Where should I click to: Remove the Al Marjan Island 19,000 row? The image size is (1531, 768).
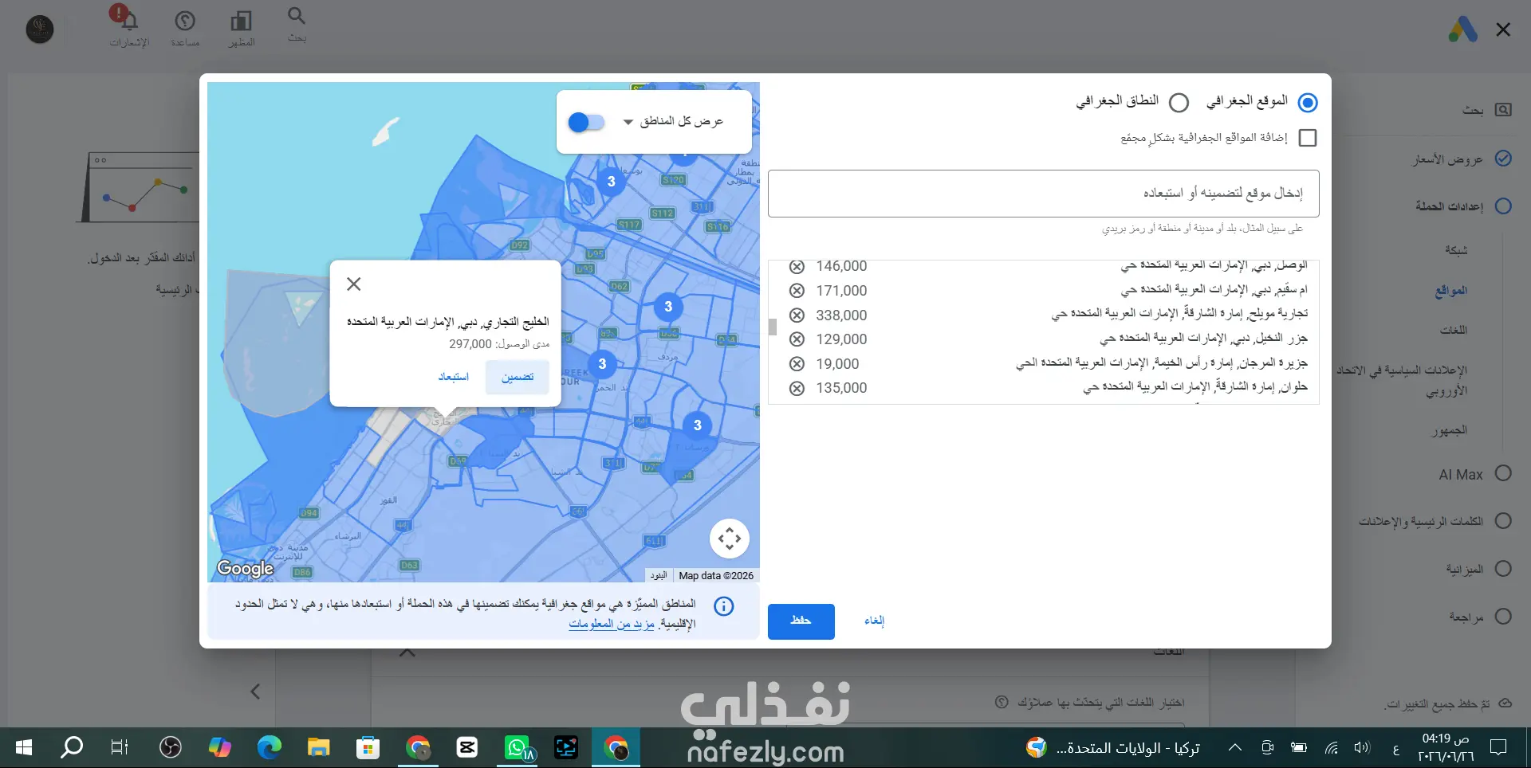coord(797,364)
